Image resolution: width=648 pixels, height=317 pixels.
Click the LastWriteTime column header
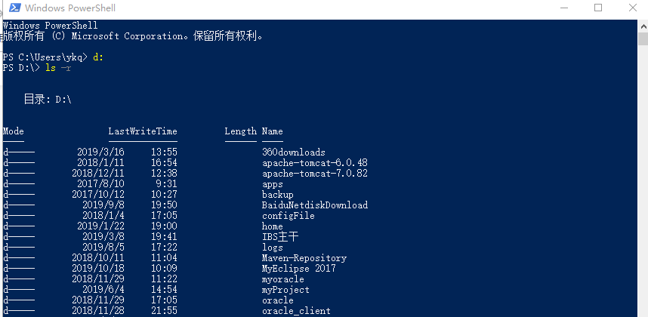click(x=143, y=131)
